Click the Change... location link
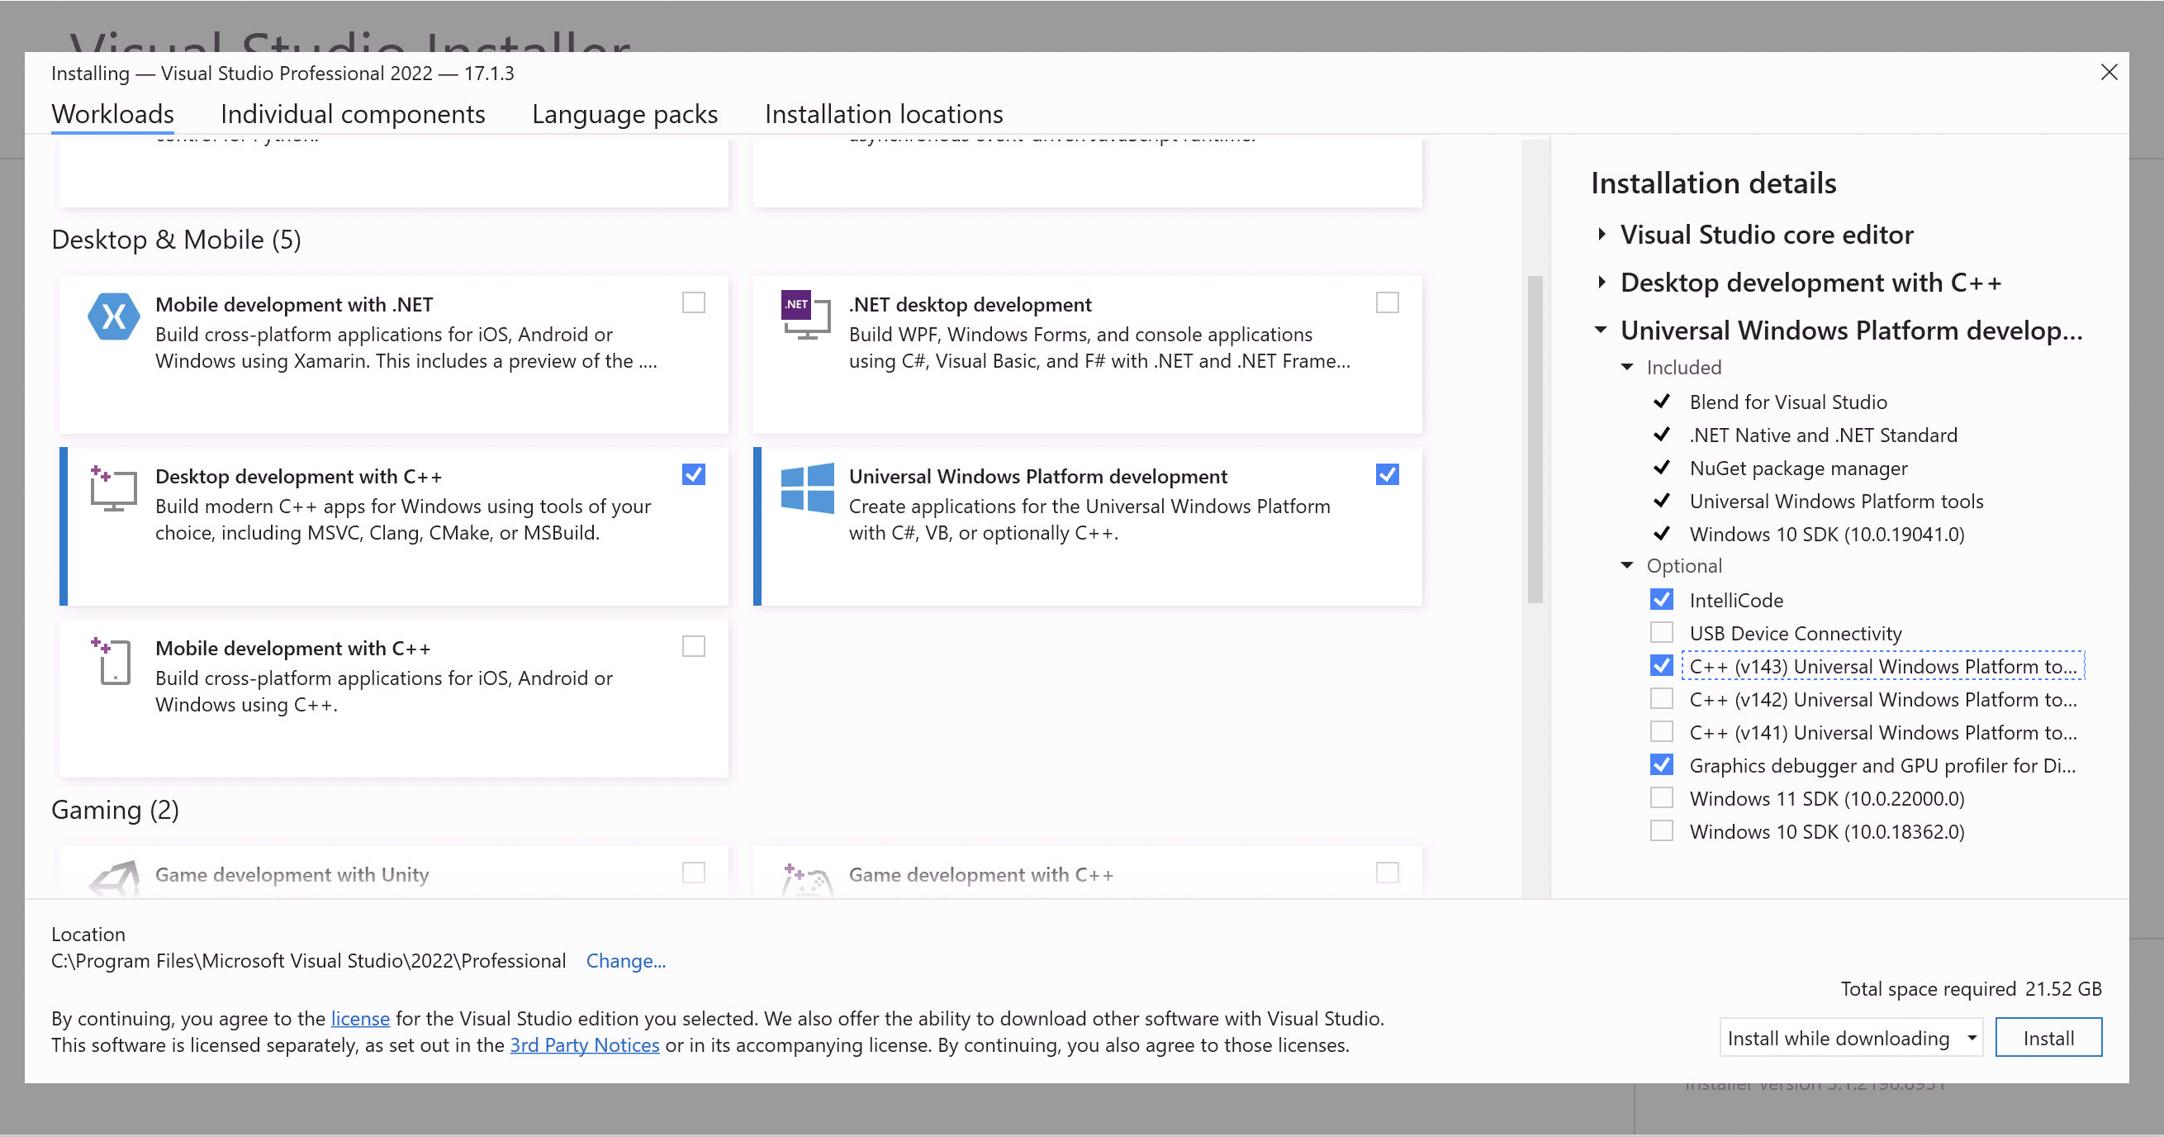2164x1137 pixels. (626, 960)
